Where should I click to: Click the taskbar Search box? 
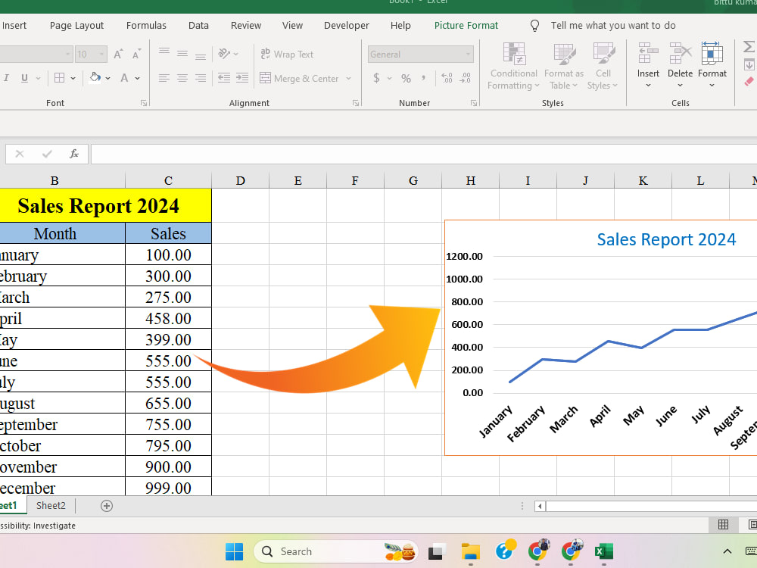[336, 551]
